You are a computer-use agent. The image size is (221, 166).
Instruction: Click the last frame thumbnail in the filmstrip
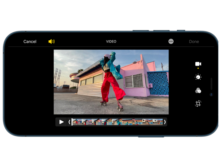[158, 122]
